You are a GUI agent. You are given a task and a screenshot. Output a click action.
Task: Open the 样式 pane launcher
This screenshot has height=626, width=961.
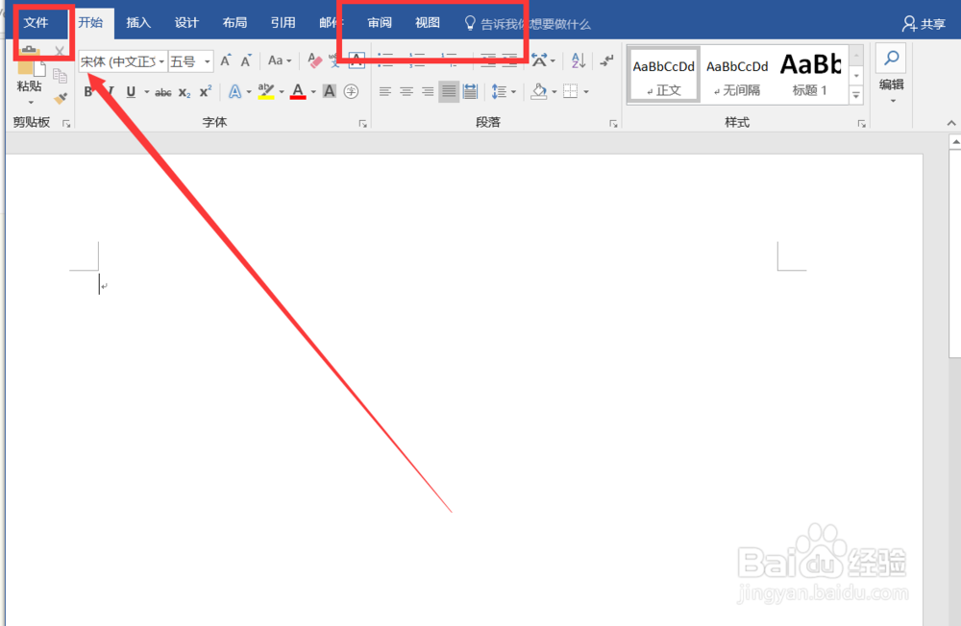click(x=862, y=124)
